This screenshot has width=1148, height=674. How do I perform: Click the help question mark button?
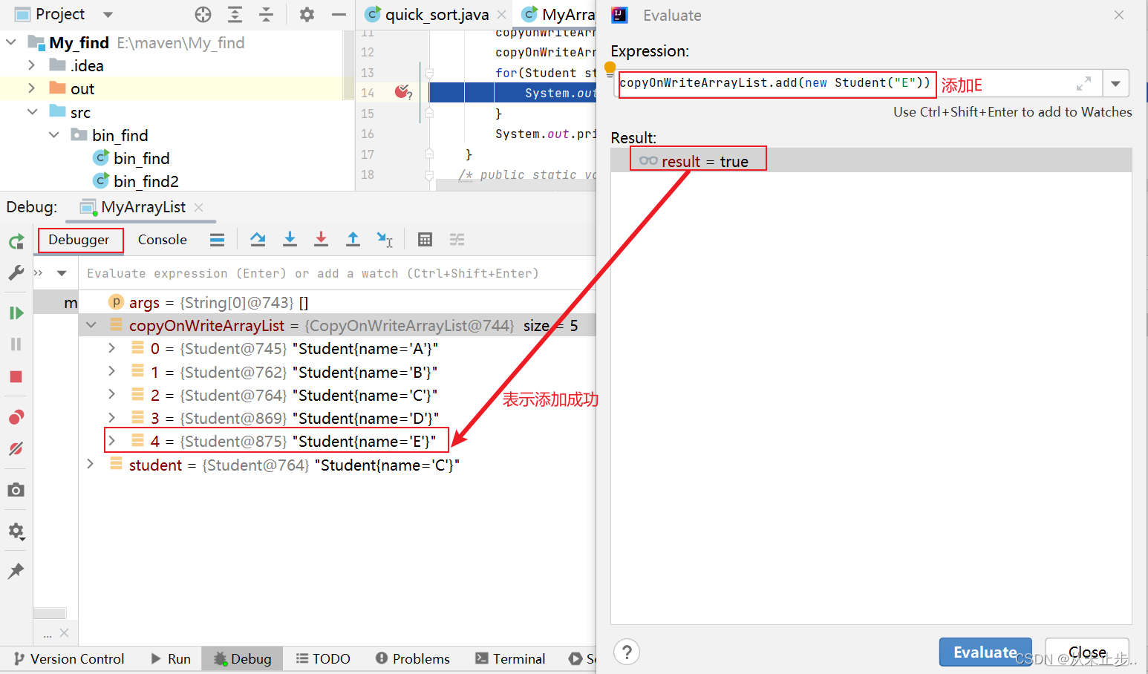coord(627,652)
